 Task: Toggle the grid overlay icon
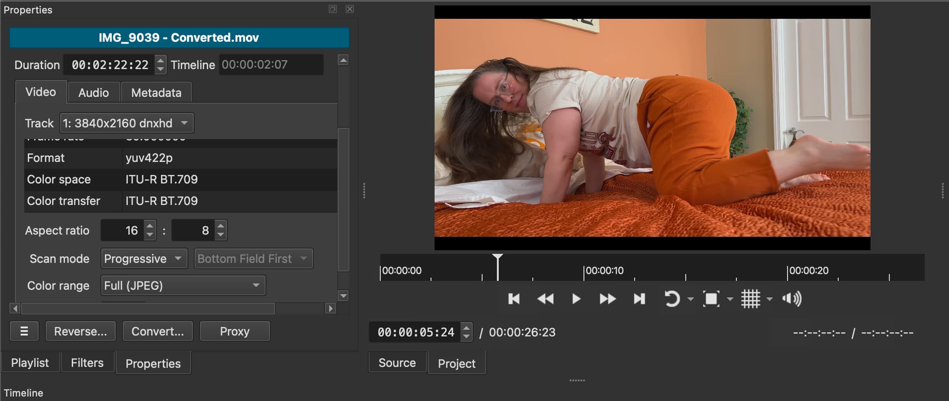(750, 299)
